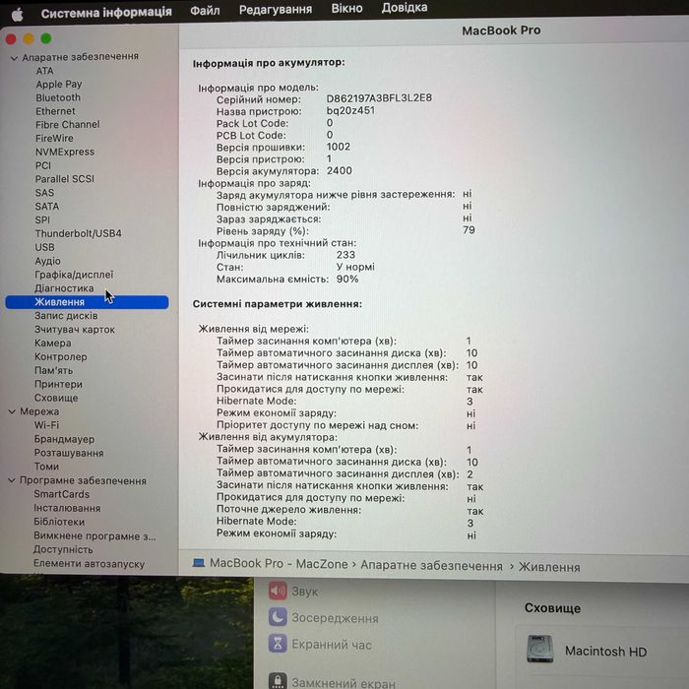Select the highlighted Живлення sidebar item
The height and width of the screenshot is (689, 689).
pyautogui.click(x=87, y=302)
